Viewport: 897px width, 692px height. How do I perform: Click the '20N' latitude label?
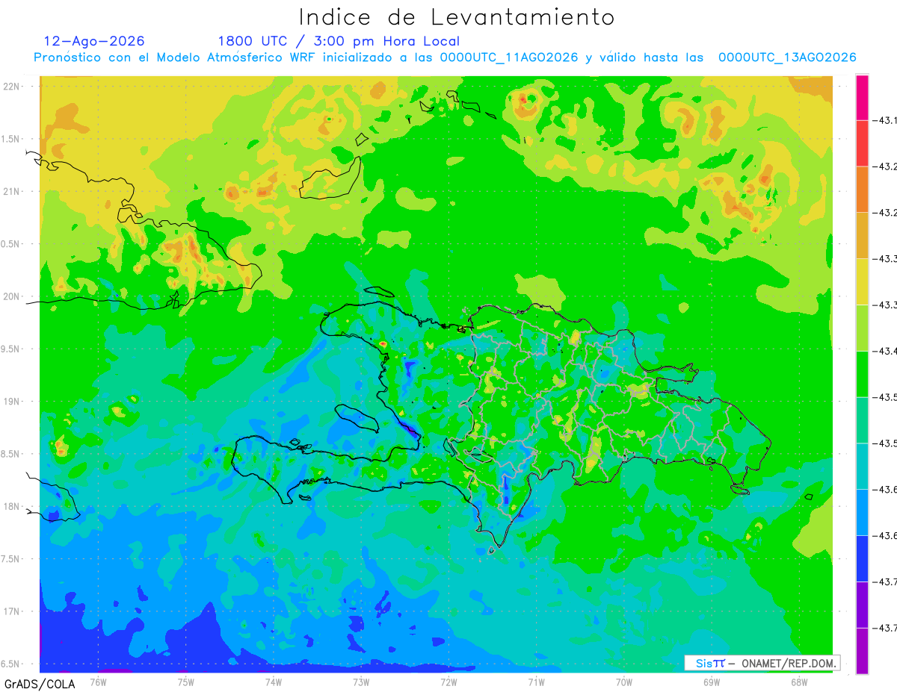(12, 296)
